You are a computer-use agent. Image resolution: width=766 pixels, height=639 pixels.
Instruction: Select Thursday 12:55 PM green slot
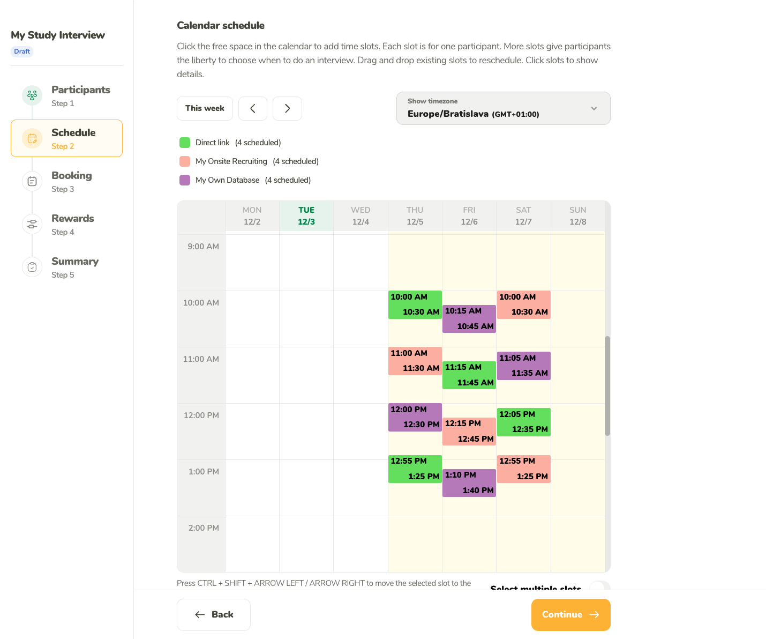click(x=415, y=469)
